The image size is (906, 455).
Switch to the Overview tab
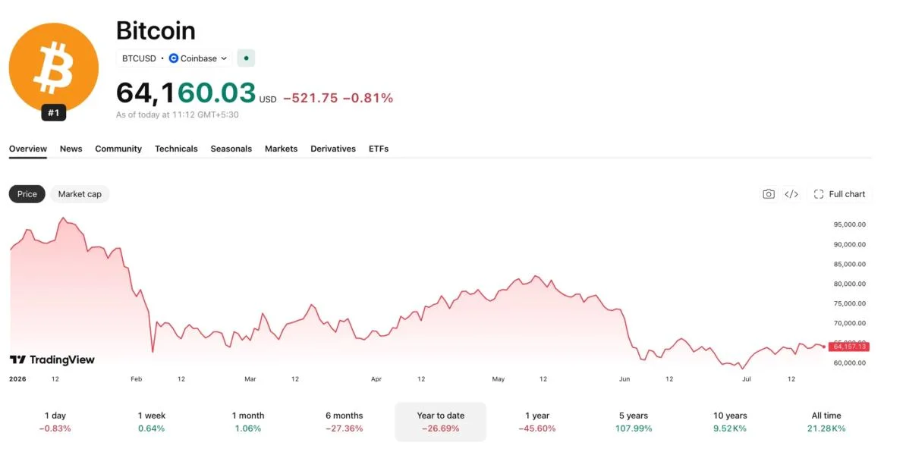coord(28,149)
